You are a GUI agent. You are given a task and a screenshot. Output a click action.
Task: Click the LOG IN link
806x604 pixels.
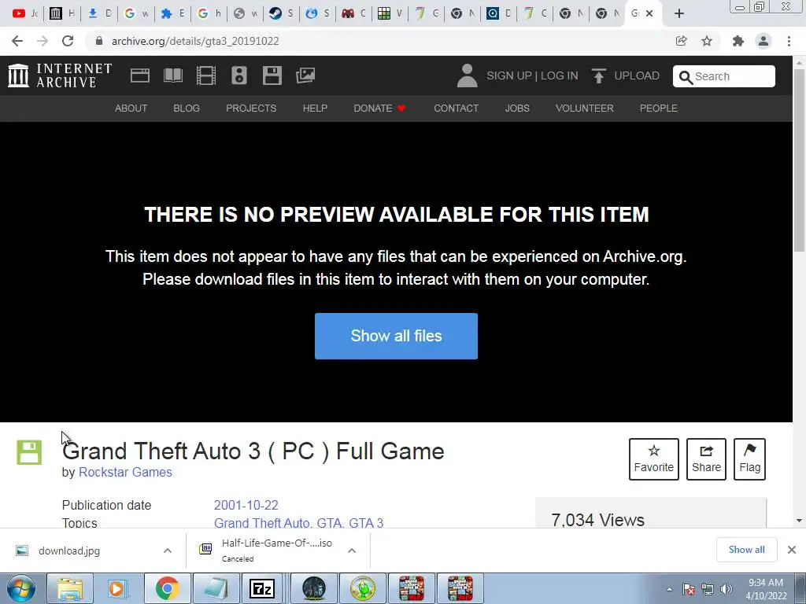(x=559, y=75)
